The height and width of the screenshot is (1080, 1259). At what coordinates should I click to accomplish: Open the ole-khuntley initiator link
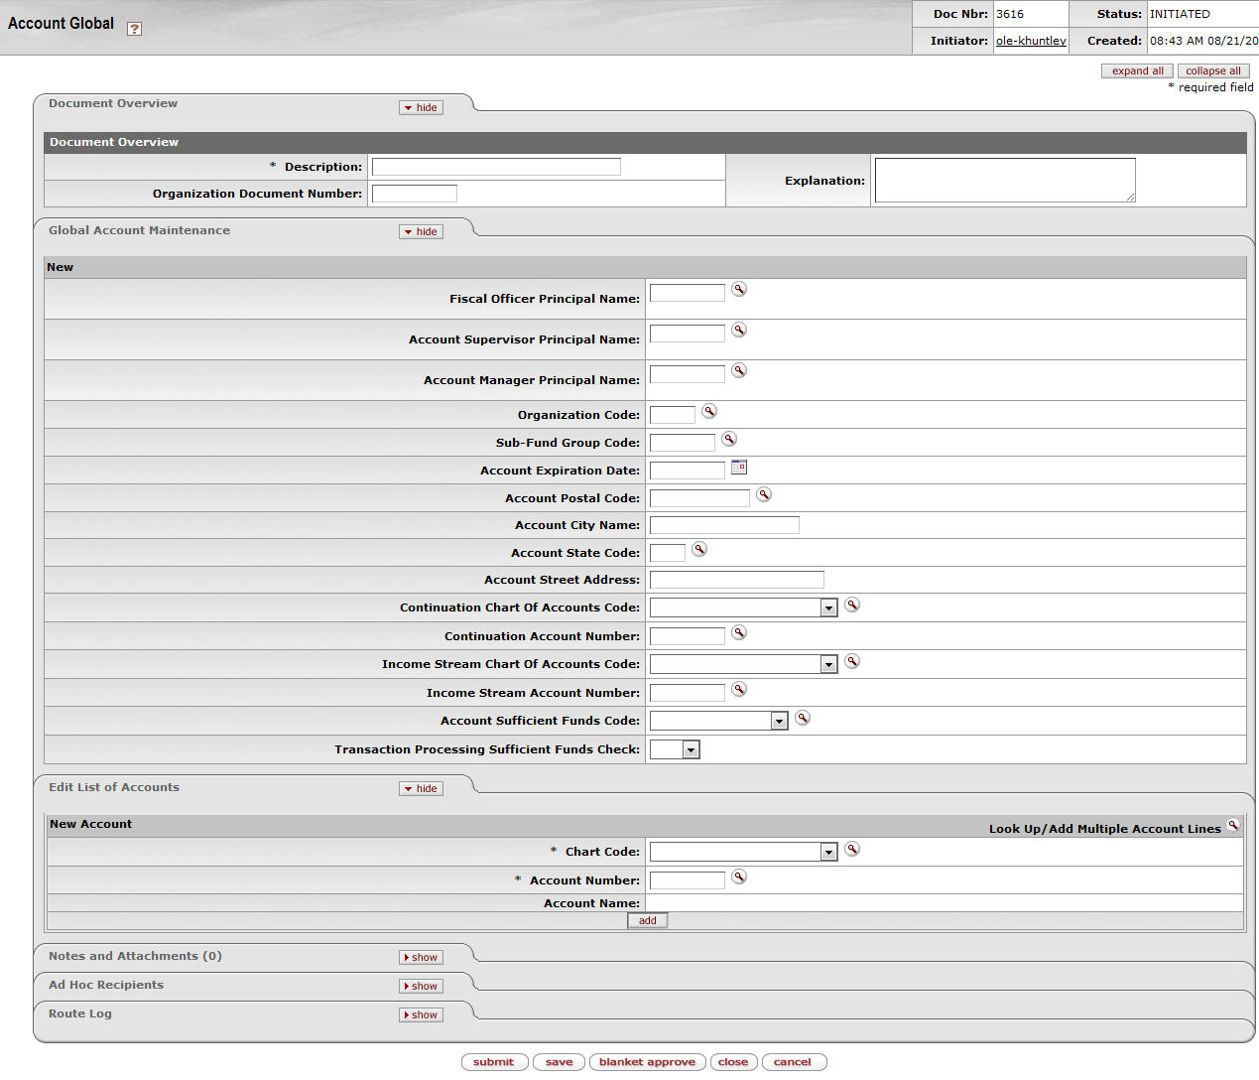tap(1031, 41)
